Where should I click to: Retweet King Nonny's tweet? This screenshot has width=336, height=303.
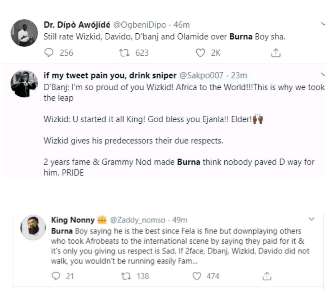coord(125,276)
